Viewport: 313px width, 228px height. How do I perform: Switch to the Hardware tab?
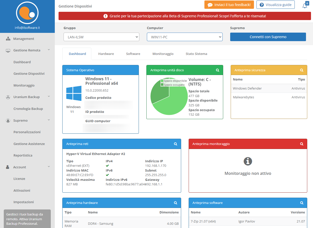pyautogui.click(x=106, y=54)
